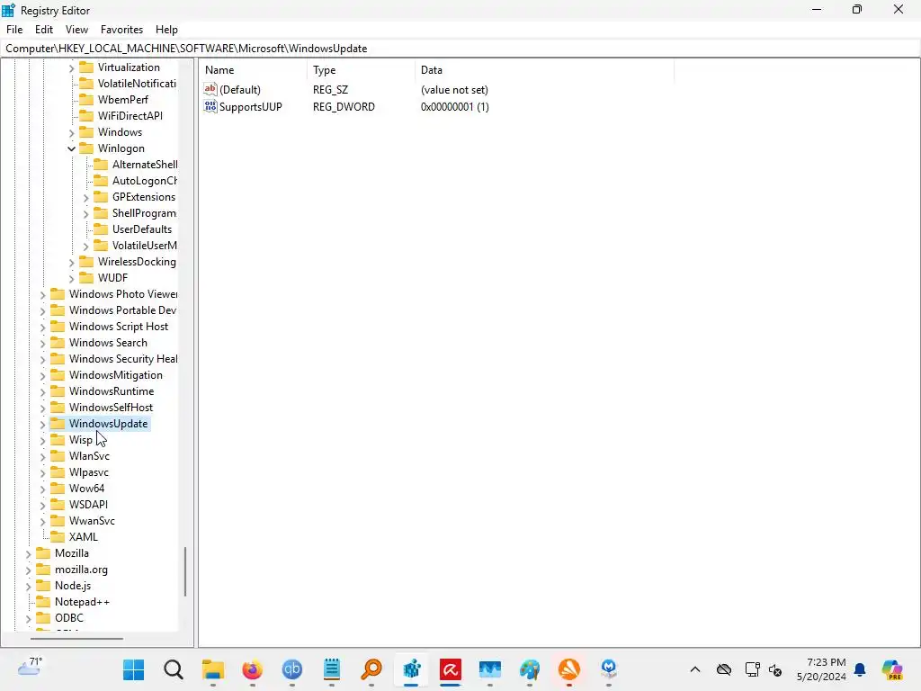921x691 pixels.
Task: Select the AlternateShell folder icon
Action: tap(101, 165)
